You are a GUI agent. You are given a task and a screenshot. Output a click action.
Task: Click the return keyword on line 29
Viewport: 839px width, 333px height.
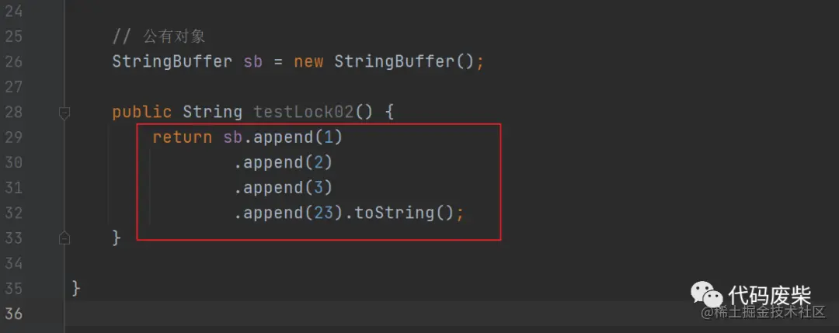pyautogui.click(x=183, y=138)
